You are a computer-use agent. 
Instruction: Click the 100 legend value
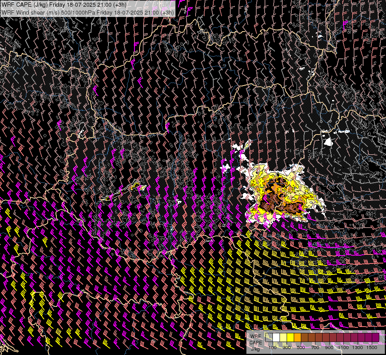(x=272, y=348)
